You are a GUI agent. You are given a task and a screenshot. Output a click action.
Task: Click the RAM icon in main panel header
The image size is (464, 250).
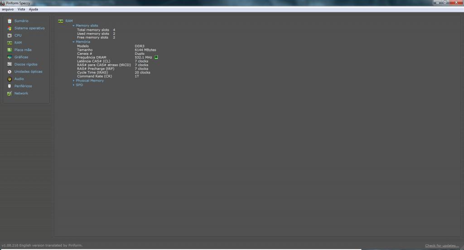[x=61, y=21]
